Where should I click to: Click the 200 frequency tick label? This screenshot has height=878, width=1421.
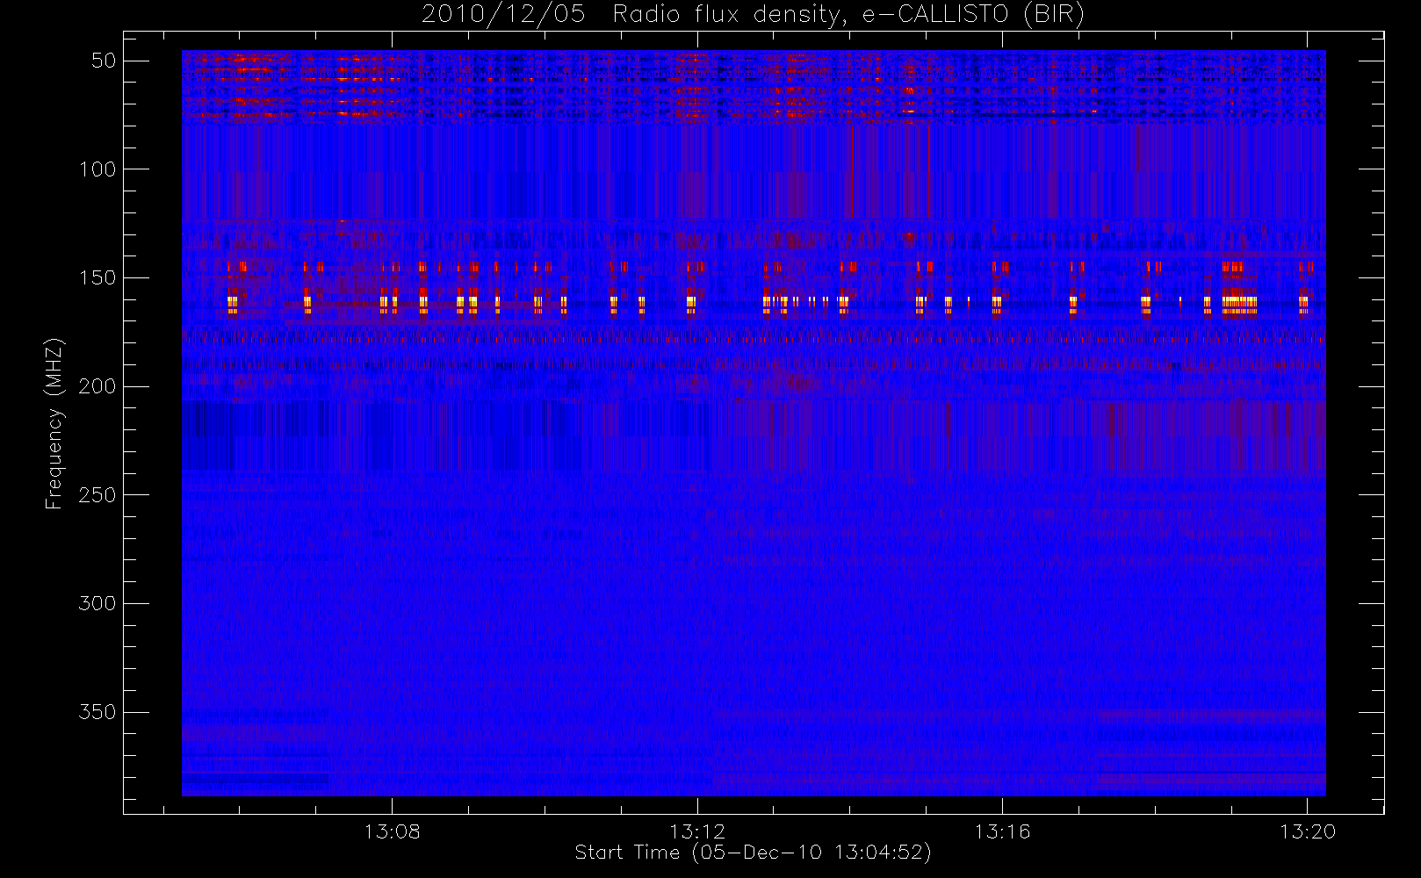point(97,386)
